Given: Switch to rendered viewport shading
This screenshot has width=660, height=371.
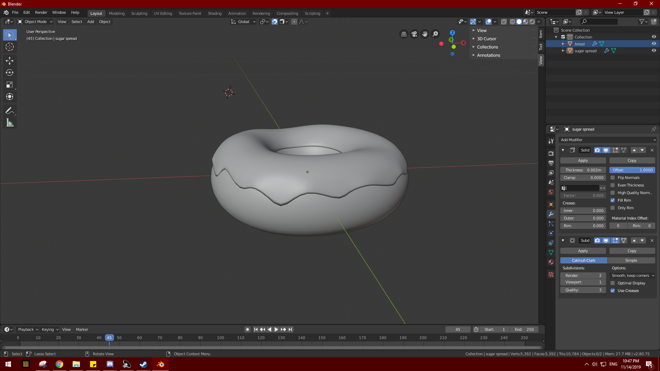Looking at the screenshot, I should 532,22.
